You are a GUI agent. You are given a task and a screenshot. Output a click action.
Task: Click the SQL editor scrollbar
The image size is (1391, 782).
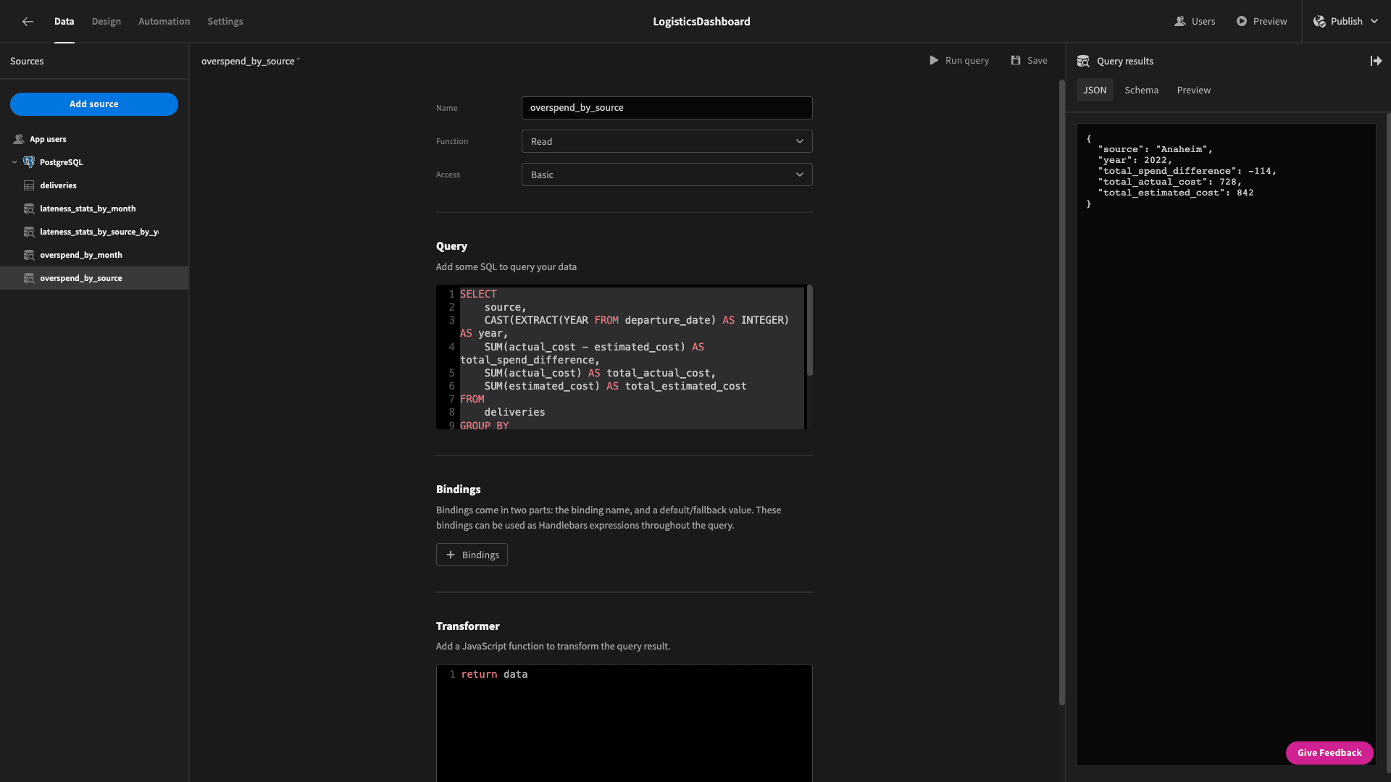point(809,331)
